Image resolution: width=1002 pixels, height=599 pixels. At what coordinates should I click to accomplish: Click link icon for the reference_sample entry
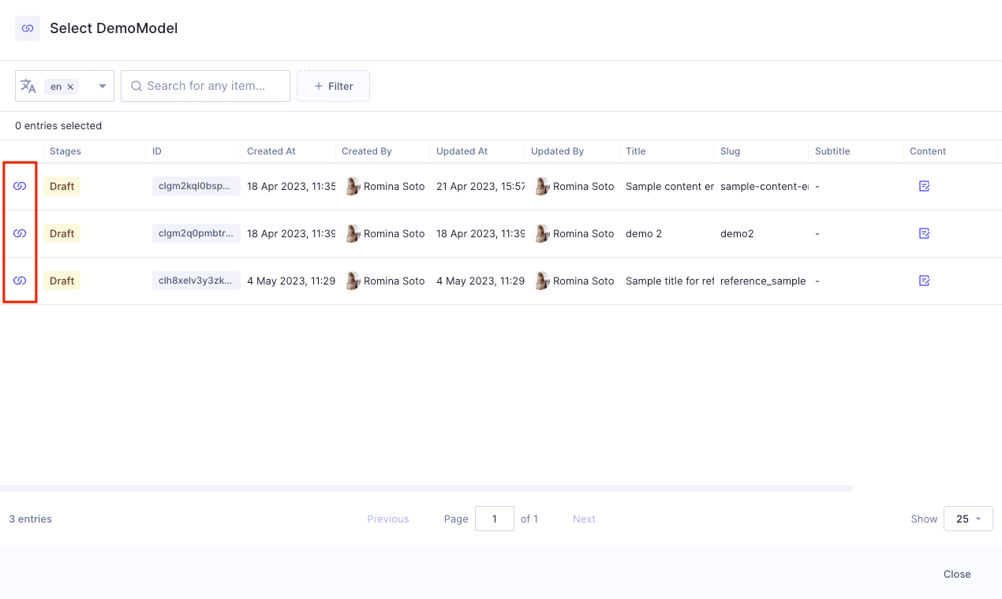pos(21,281)
